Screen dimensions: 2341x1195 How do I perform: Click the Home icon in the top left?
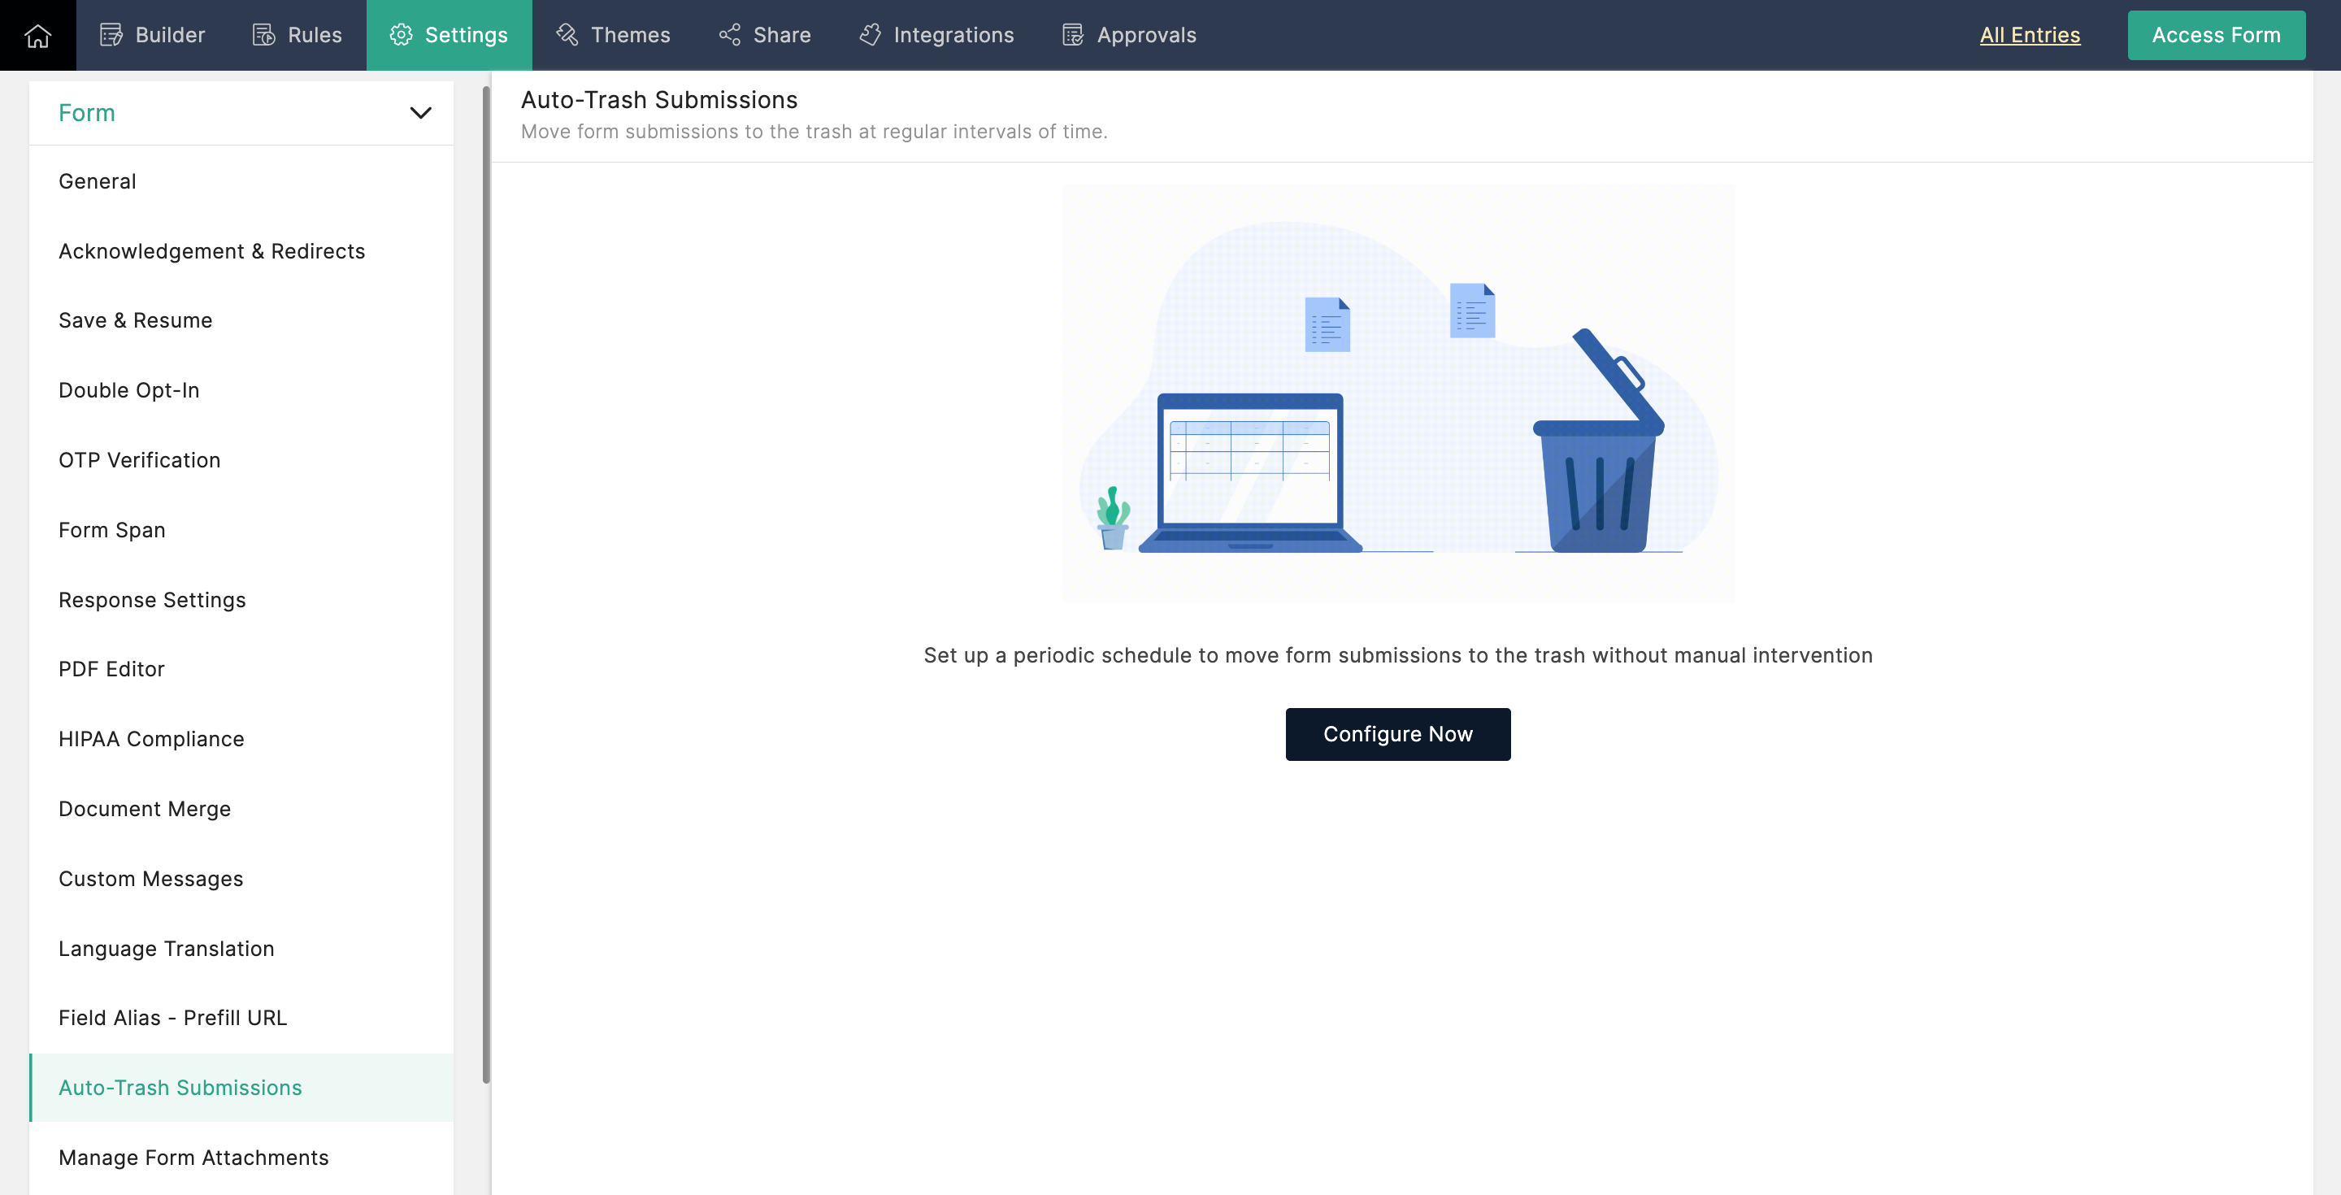pos(38,35)
